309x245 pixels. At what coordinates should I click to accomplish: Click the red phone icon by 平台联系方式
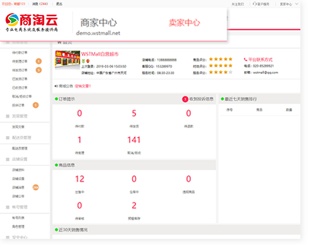pos(245,59)
